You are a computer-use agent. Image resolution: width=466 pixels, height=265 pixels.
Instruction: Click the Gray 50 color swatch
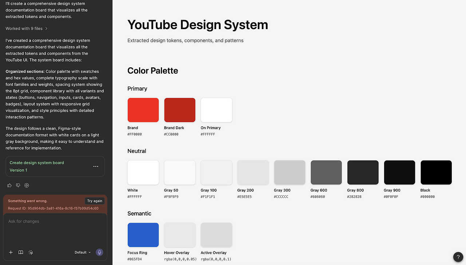(x=180, y=173)
